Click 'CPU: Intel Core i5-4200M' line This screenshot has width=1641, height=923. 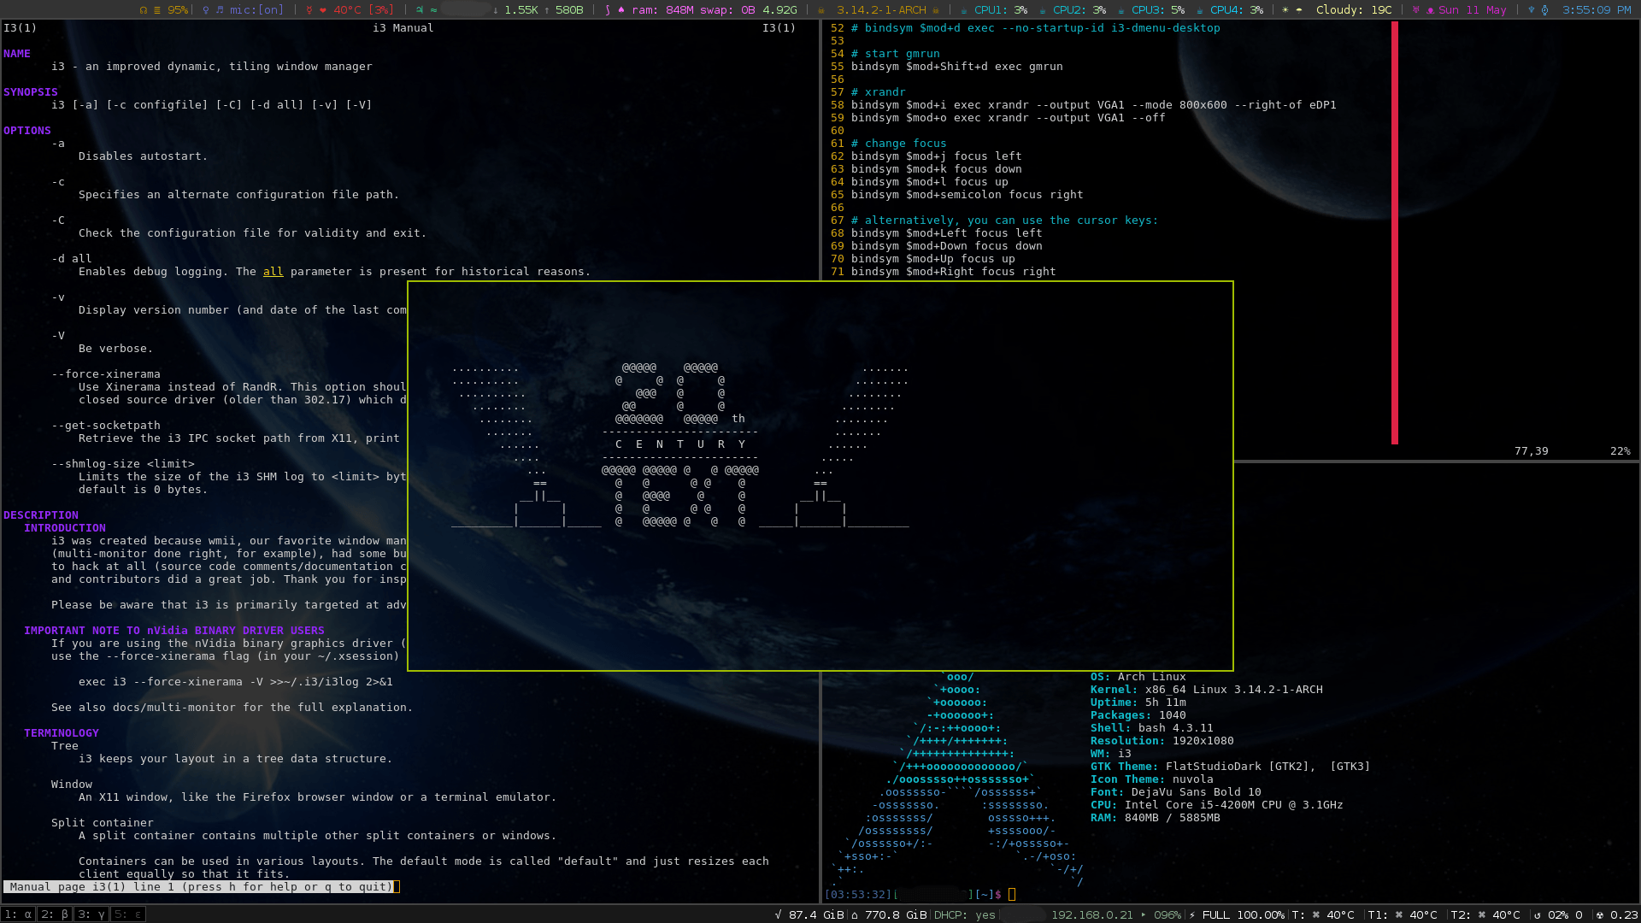[x=1216, y=805]
